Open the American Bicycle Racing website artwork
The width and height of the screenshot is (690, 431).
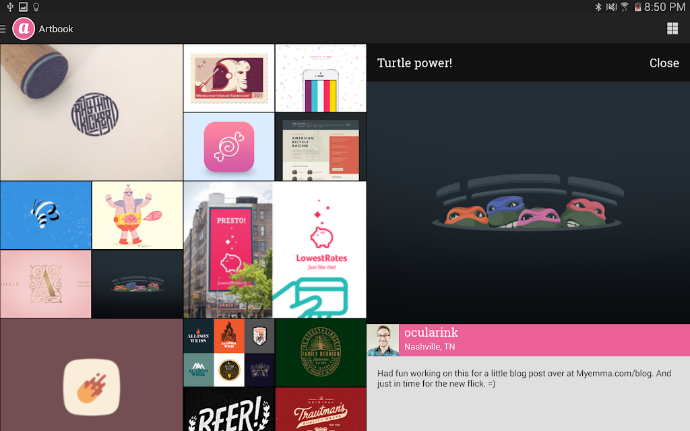(x=321, y=146)
